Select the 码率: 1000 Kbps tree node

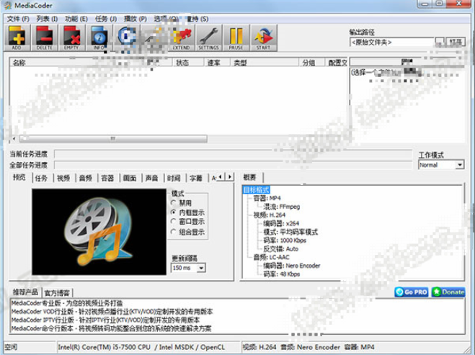(285, 241)
